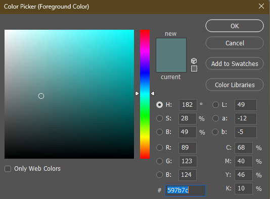Click the web-safe color cube warning icon
Screen dimensions: 270x199
[194, 61]
